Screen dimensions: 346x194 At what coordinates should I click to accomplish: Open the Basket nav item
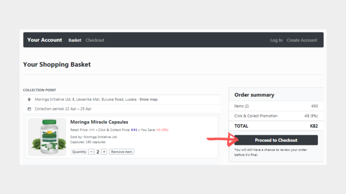[x=75, y=40]
